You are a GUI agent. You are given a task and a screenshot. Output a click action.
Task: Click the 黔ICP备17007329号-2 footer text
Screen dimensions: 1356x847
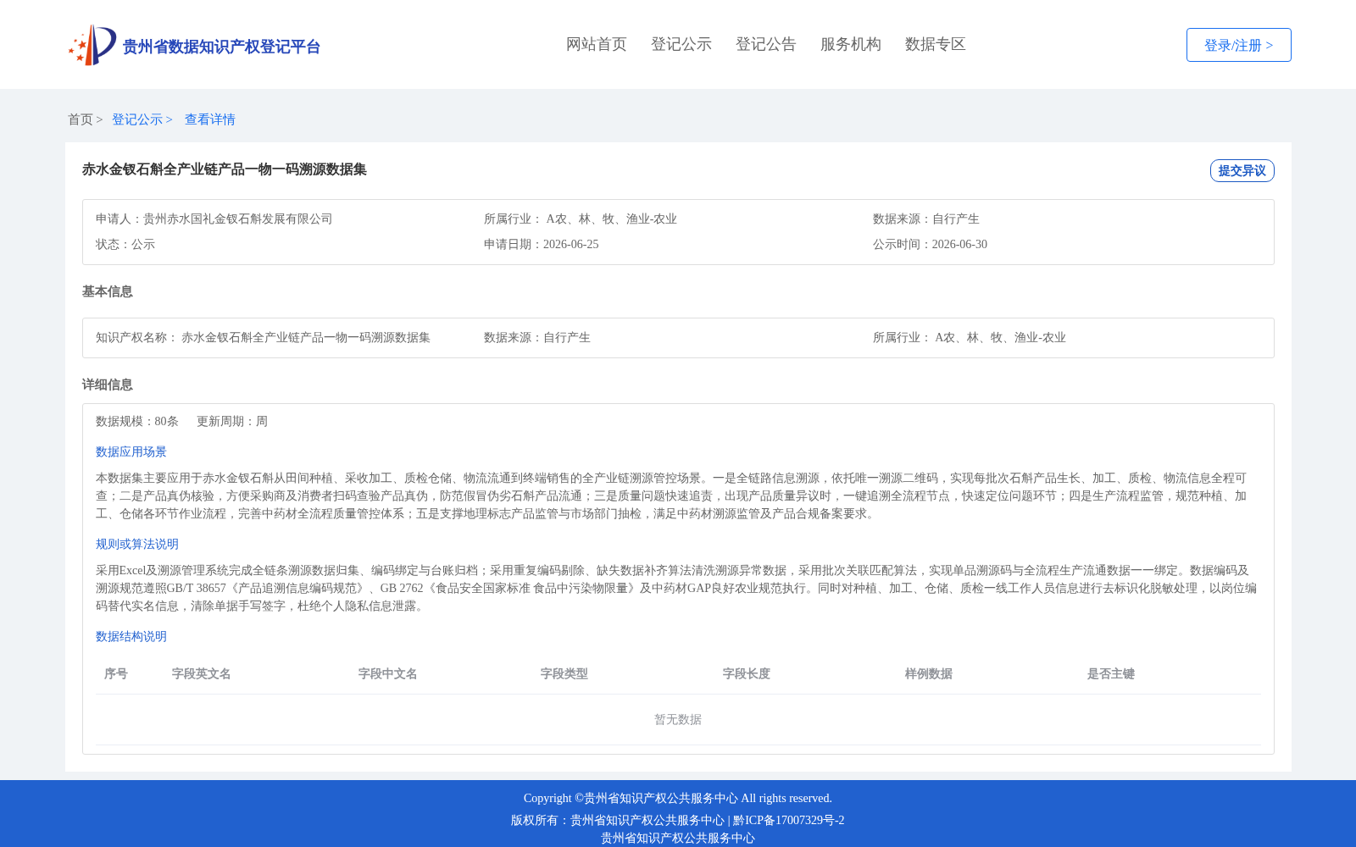pos(789,820)
